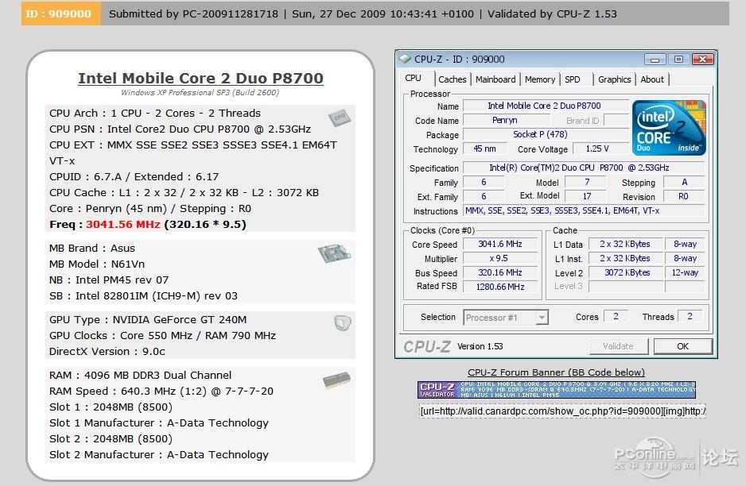Select the SPD tab
Screen dimensions: 746x486
tap(573, 79)
